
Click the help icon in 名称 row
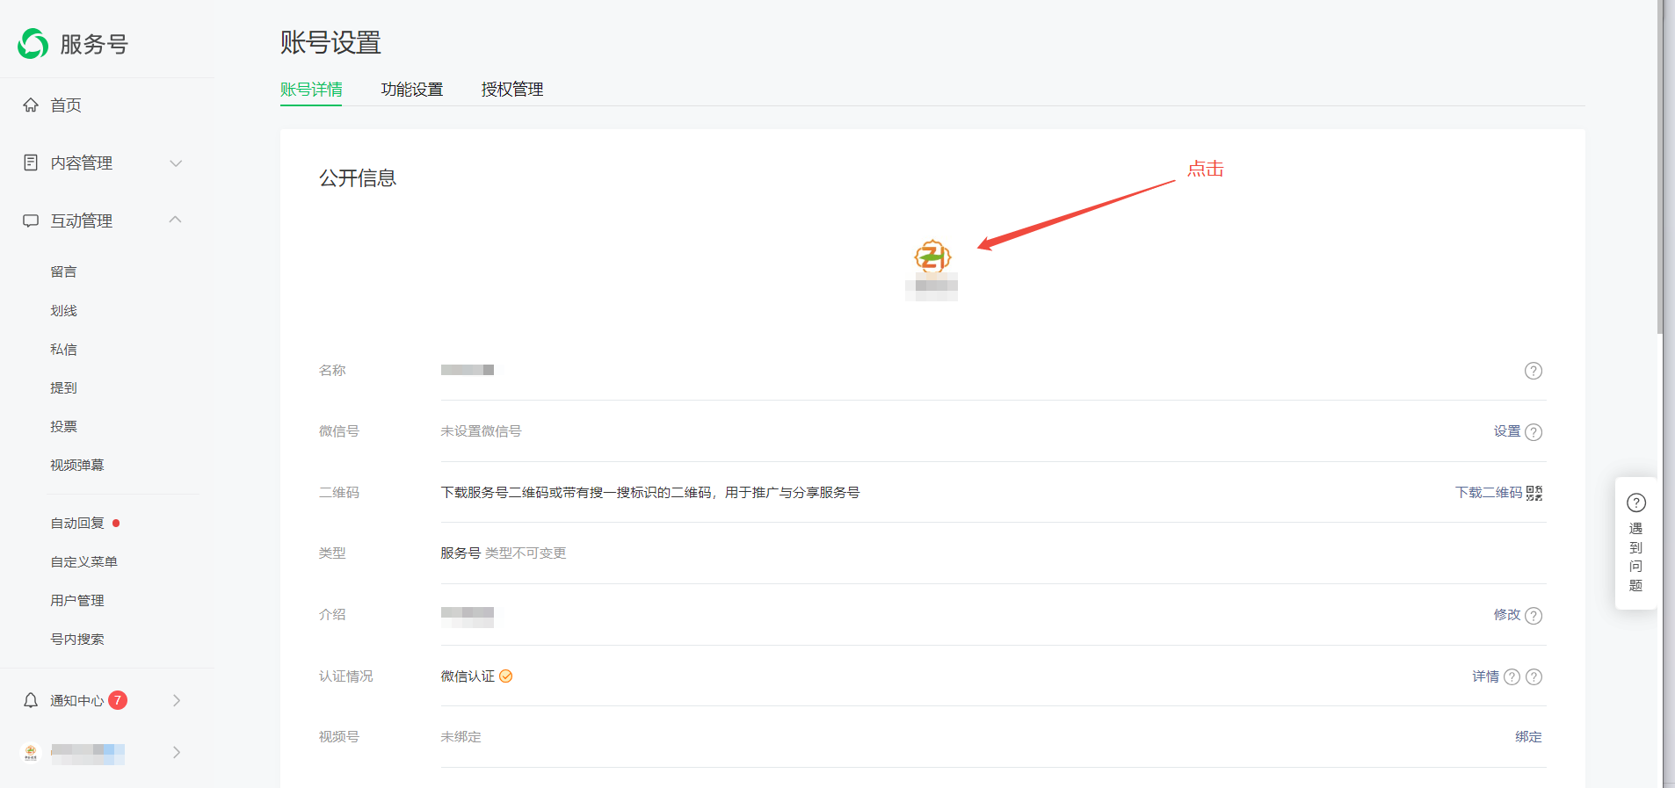[1533, 371]
